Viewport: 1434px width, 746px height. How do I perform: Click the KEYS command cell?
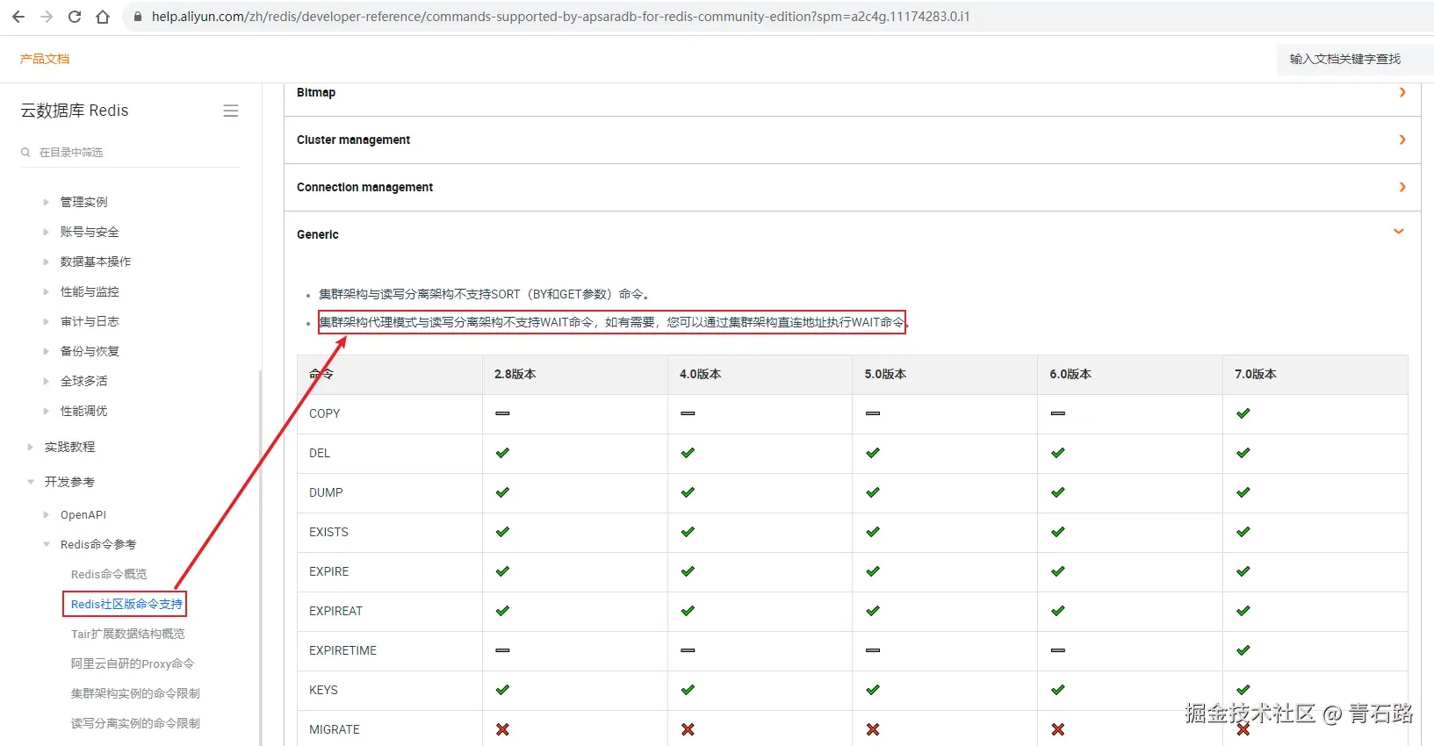[390, 690]
